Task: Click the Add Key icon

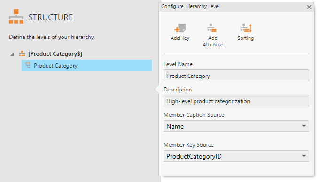Action: (x=180, y=28)
